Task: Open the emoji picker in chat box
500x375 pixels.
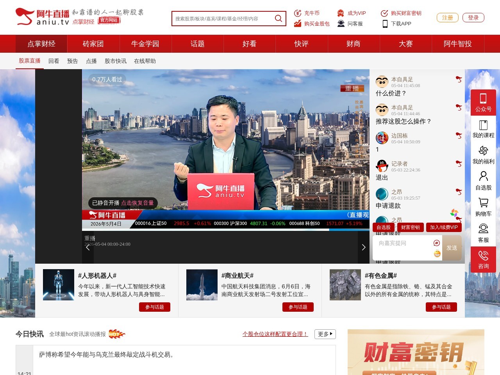Action: click(437, 254)
